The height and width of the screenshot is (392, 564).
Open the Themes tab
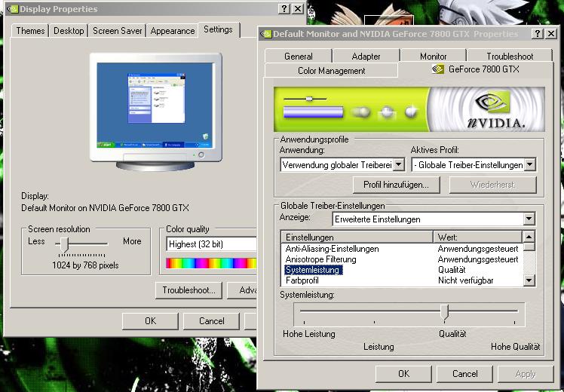click(30, 31)
